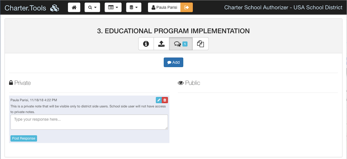The width and height of the screenshot is (347, 159).
Task: Open the documents copy tab icon
Action: tap(201, 44)
